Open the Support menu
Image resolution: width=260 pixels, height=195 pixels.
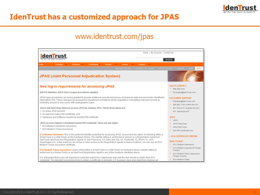pyautogui.click(x=142, y=64)
